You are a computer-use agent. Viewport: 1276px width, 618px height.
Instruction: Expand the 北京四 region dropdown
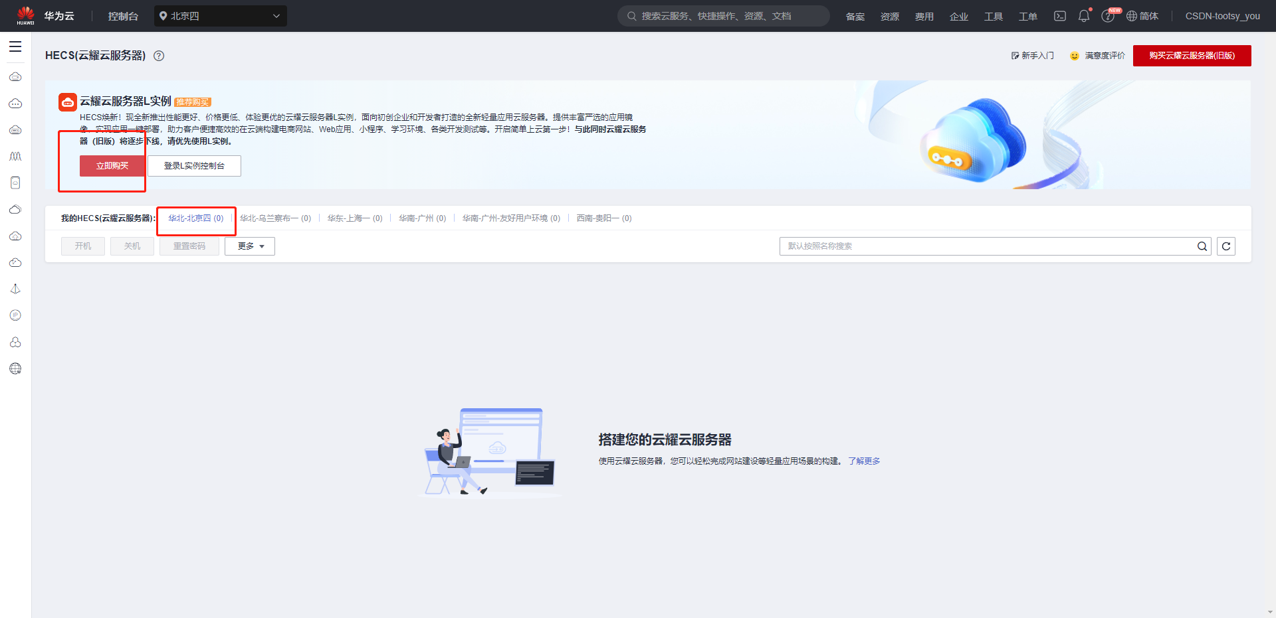click(221, 16)
